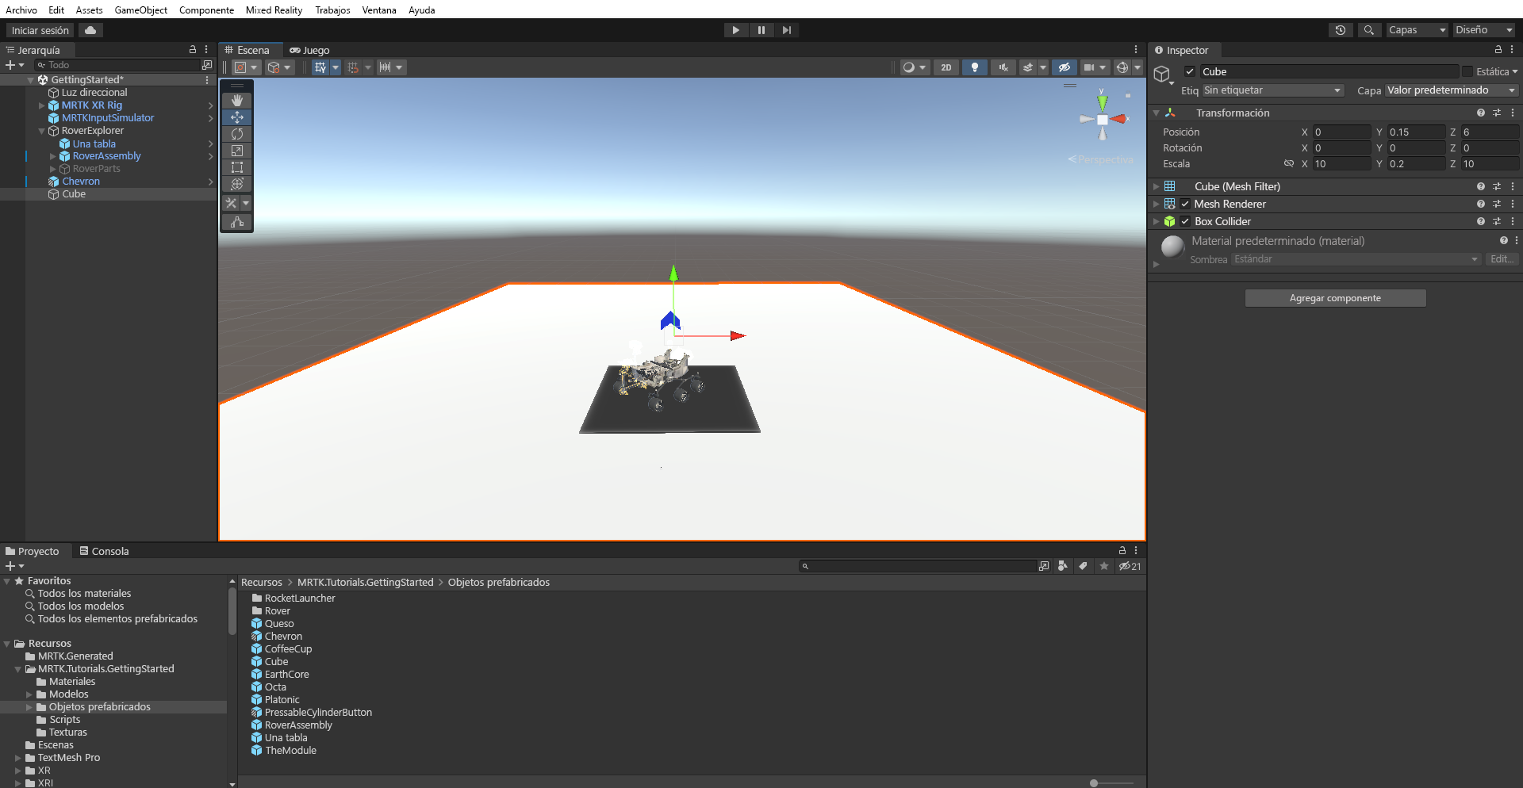Toggle scene lighting bulb

click(974, 67)
